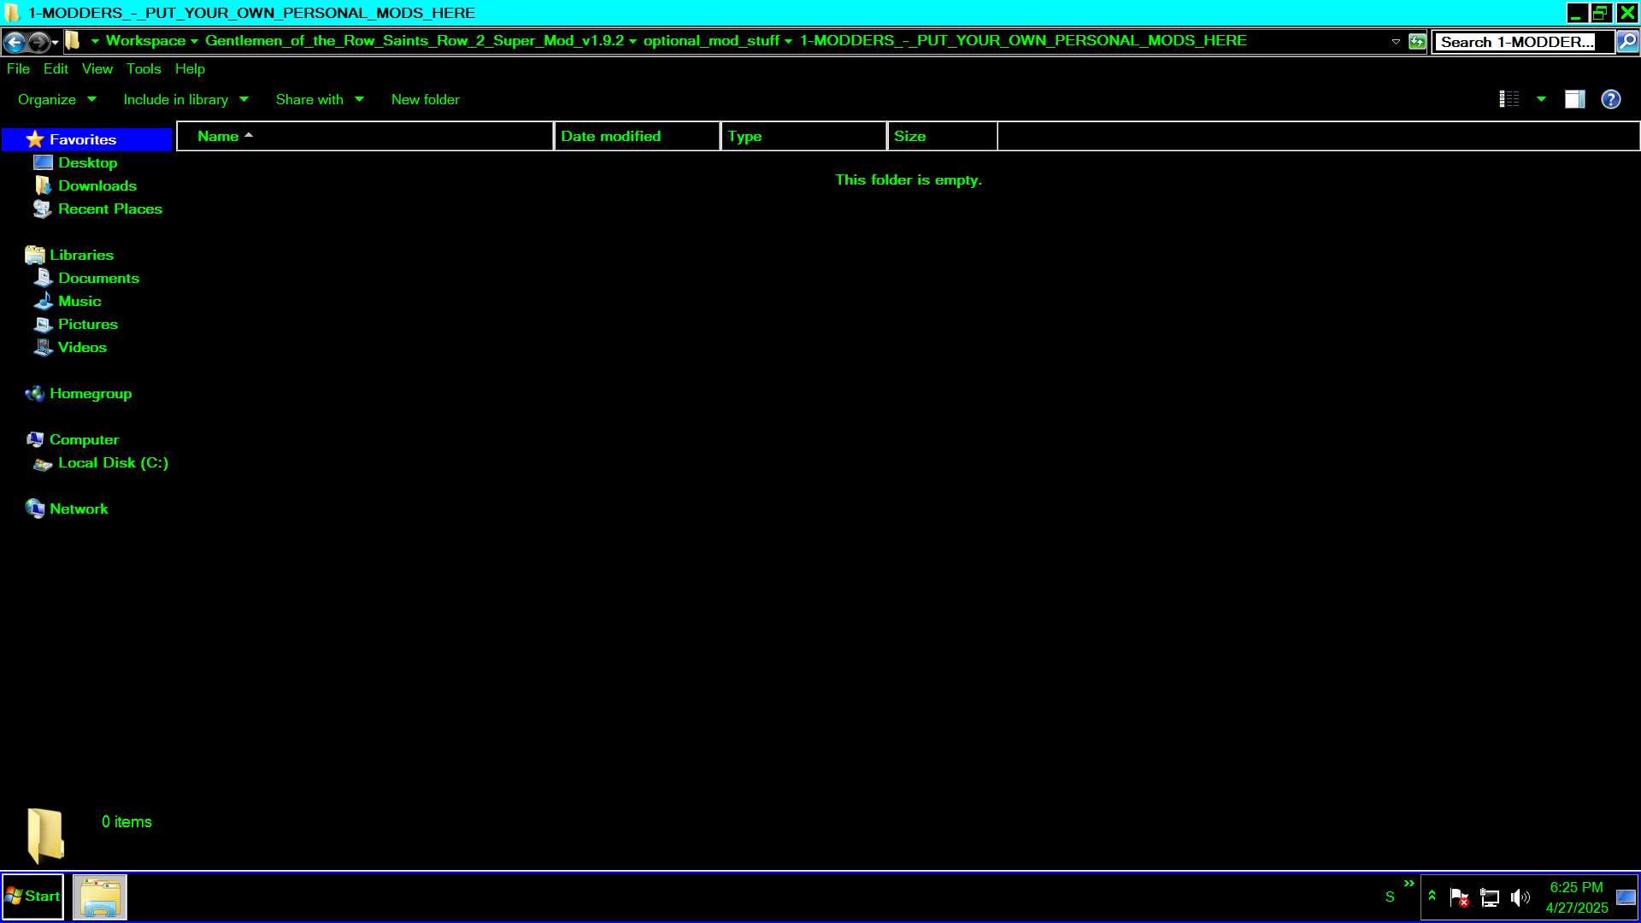Open address bar history dropdown
The height and width of the screenshot is (923, 1641).
click(1396, 41)
